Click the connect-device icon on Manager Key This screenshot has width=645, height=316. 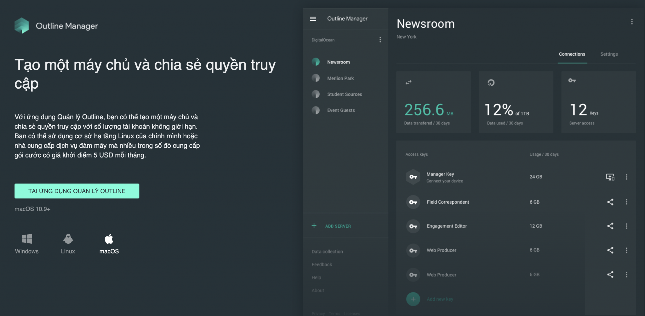point(610,177)
